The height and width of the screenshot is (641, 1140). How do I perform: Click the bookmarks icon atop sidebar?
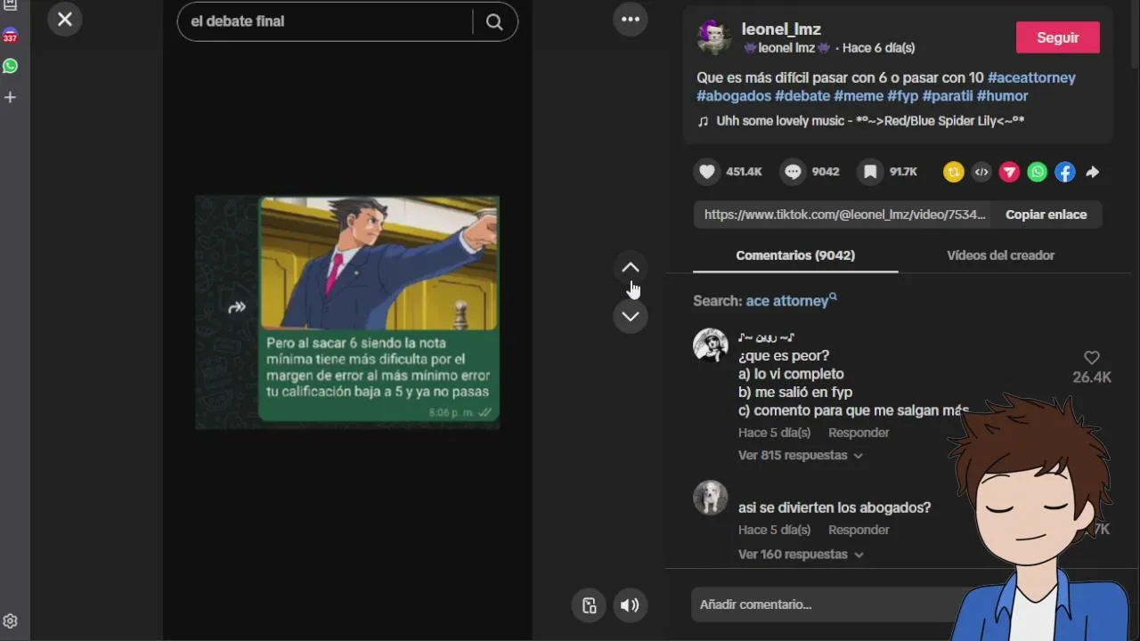pyautogui.click(x=11, y=5)
